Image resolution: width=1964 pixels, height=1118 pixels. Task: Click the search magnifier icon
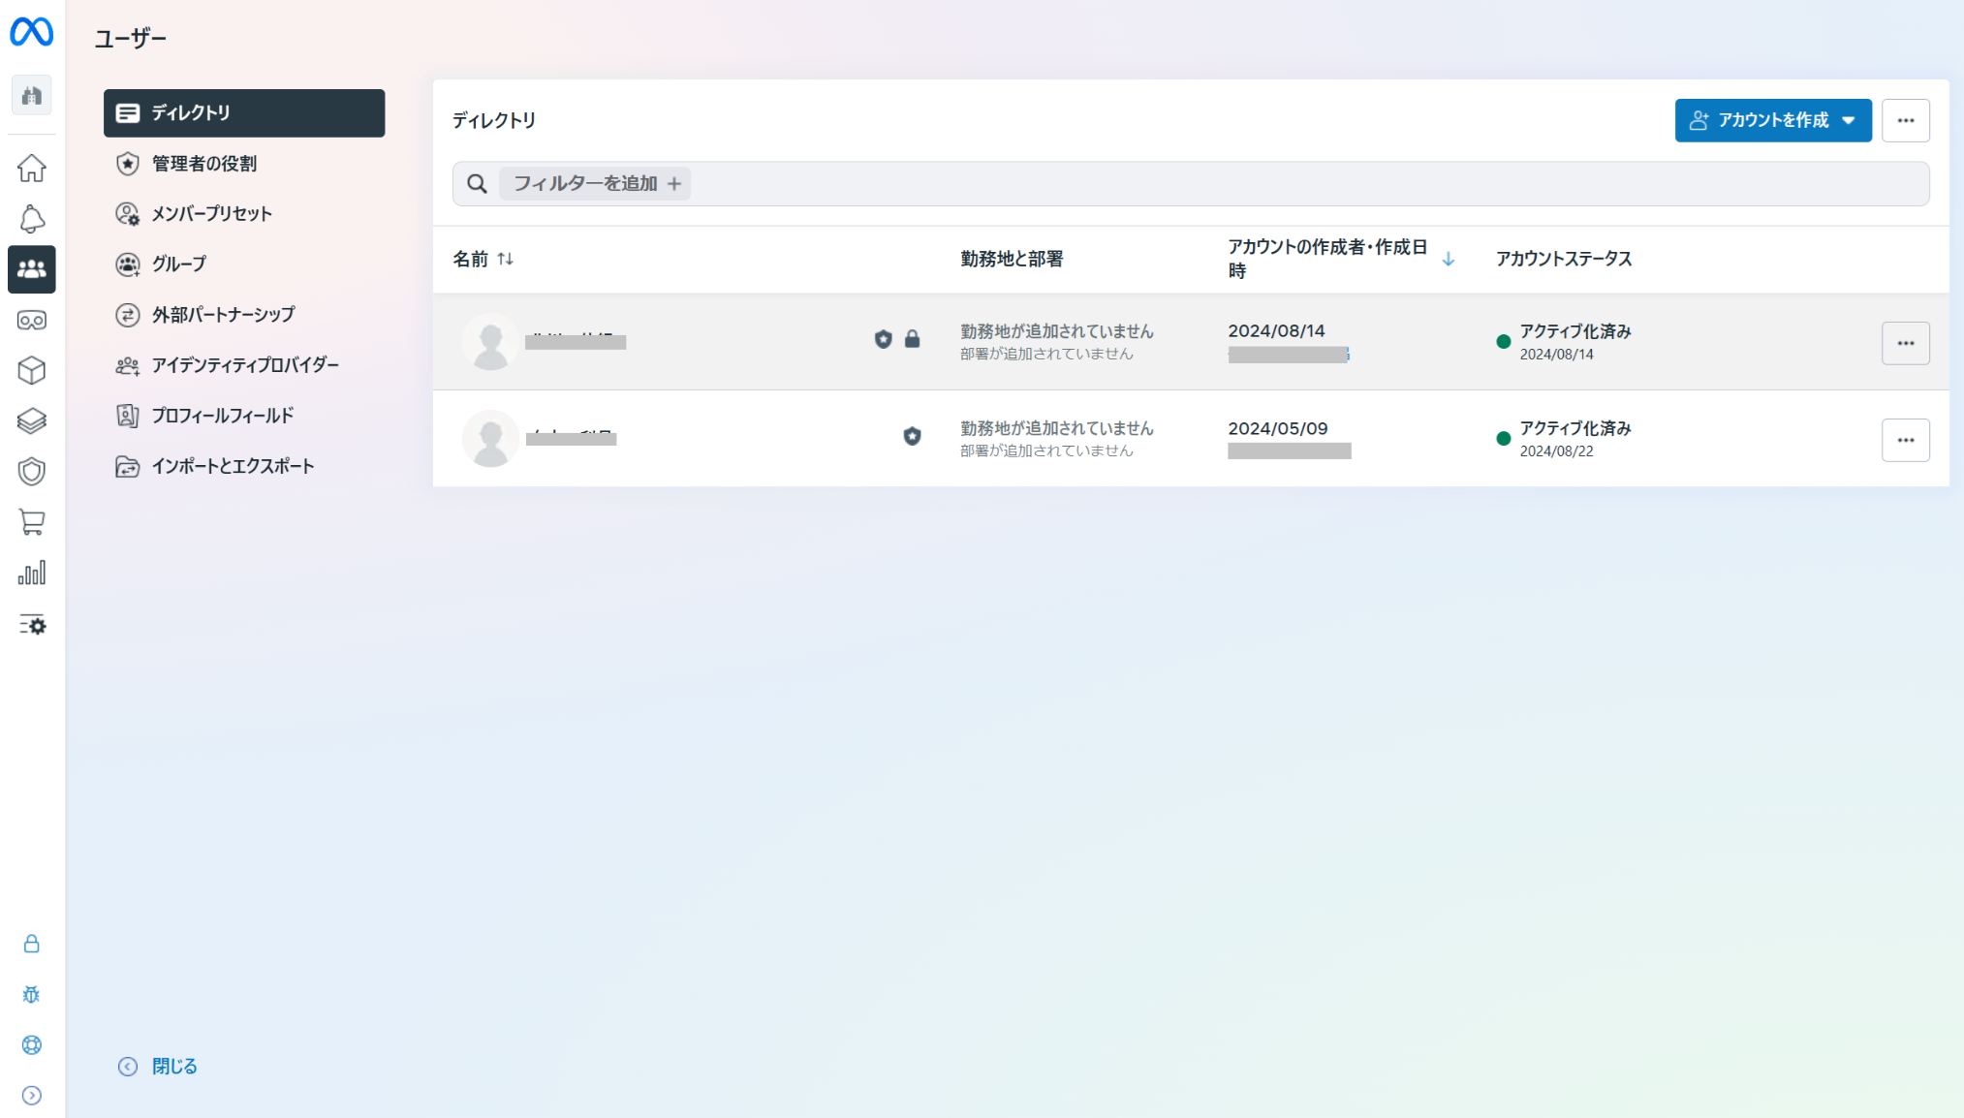pyautogui.click(x=477, y=184)
